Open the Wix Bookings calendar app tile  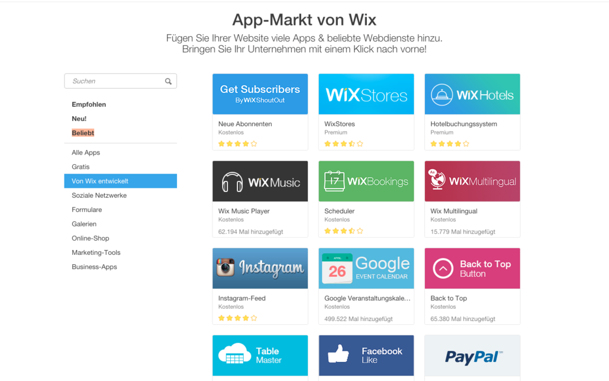(366, 181)
